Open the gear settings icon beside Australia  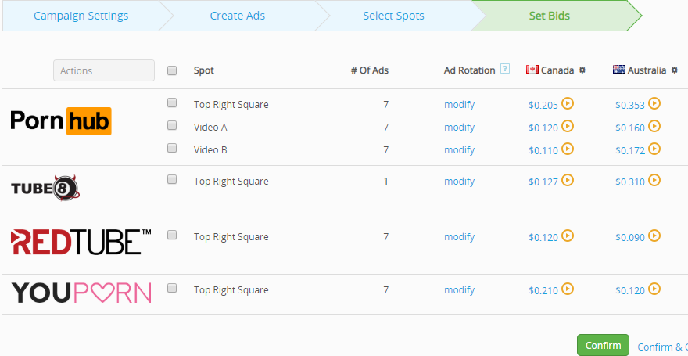tap(674, 70)
